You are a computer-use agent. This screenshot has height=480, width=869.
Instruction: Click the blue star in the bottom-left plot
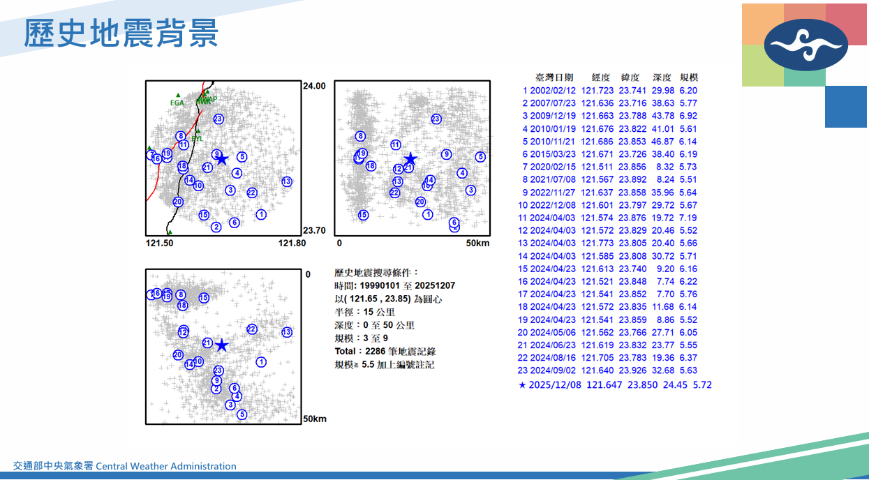click(222, 345)
